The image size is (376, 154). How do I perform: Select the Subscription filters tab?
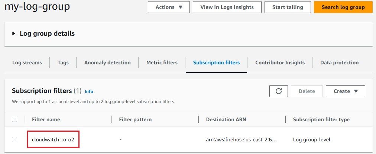click(x=216, y=62)
